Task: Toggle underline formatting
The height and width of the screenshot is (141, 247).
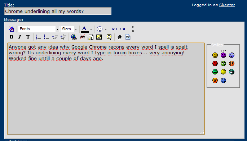Action: [28, 37]
